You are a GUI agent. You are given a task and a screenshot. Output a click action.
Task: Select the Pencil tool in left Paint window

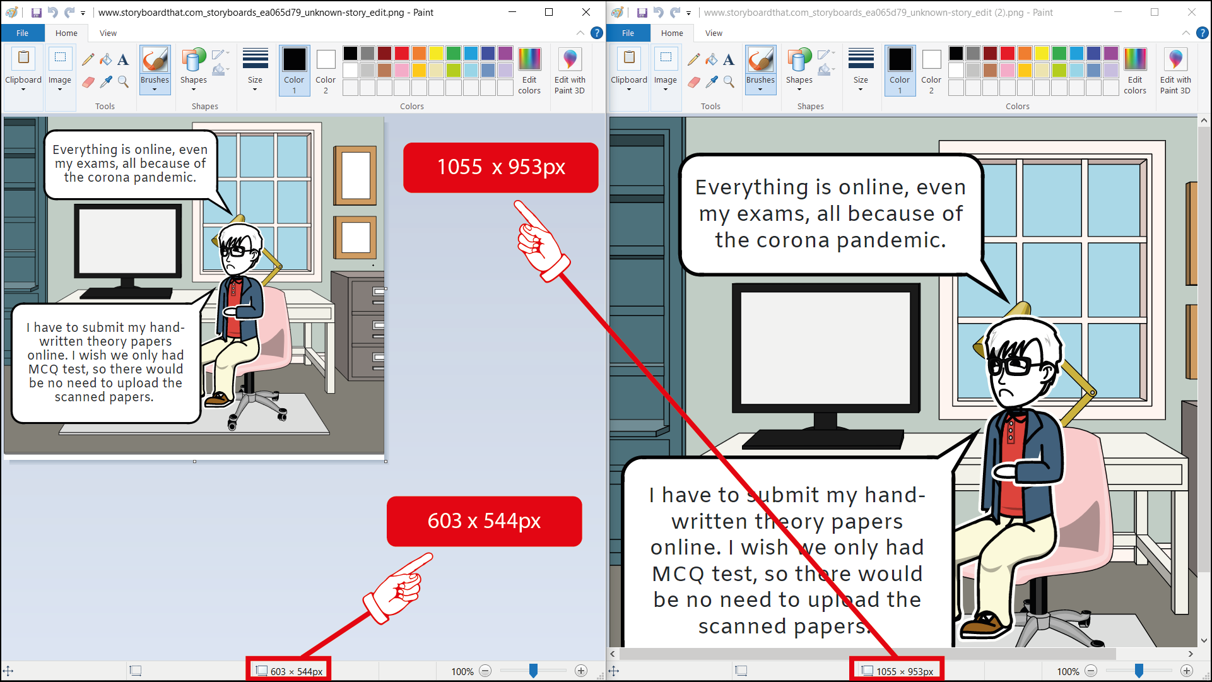point(88,59)
